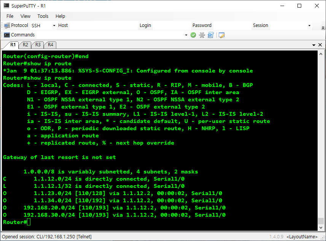Viewport: 326px width, 241px height.
Task: Click the toolbar overflow arrow at right edge
Action: pyautogui.click(x=323, y=28)
